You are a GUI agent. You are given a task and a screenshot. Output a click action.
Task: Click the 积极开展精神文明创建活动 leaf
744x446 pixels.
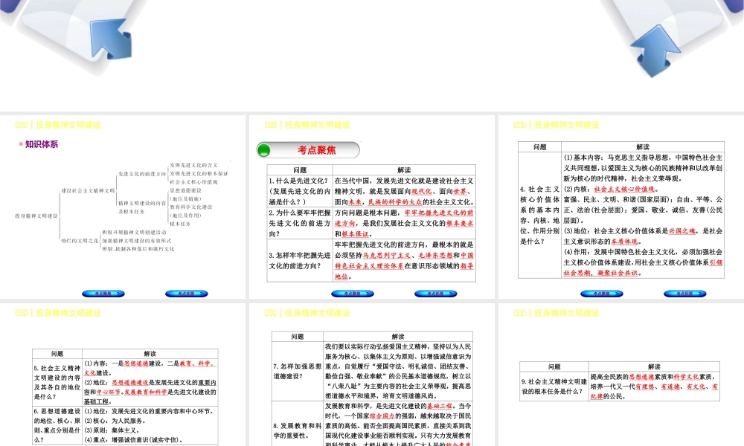(134, 232)
